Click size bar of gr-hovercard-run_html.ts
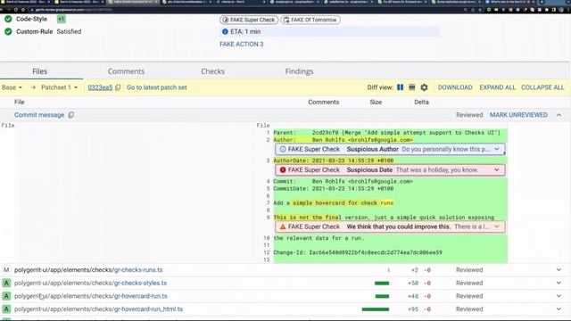 pos(376,309)
